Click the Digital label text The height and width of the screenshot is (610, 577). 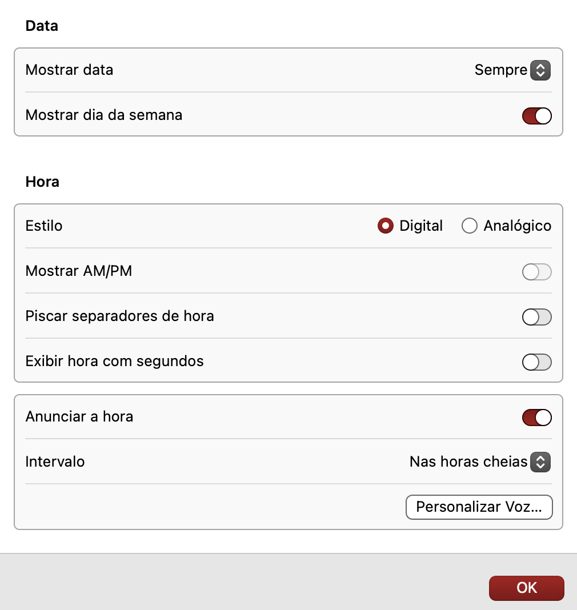point(421,226)
